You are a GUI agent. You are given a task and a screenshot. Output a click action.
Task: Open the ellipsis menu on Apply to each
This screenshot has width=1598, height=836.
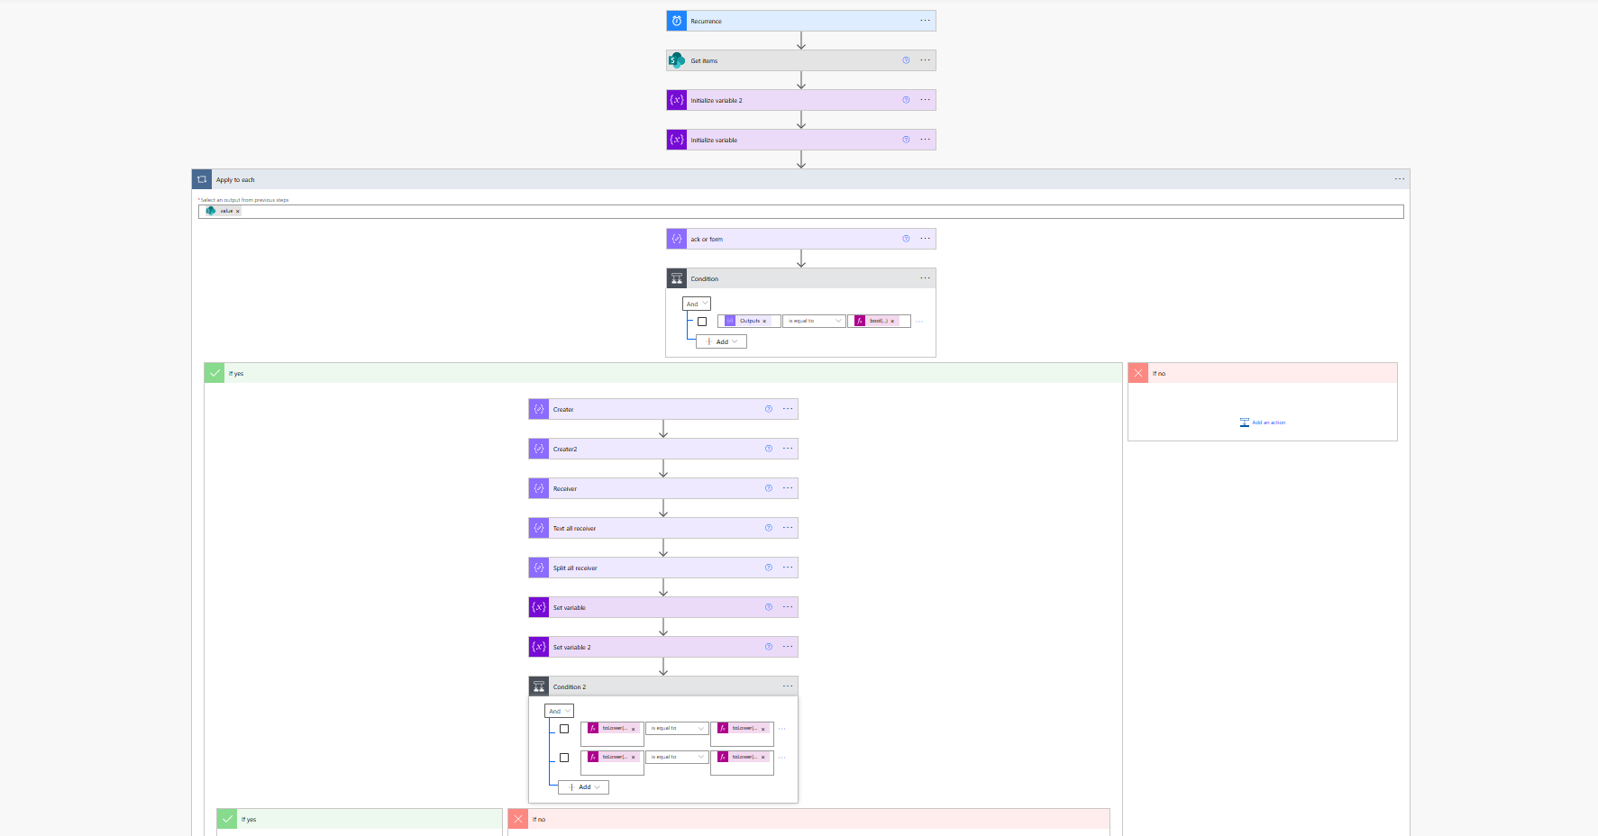(x=1399, y=179)
